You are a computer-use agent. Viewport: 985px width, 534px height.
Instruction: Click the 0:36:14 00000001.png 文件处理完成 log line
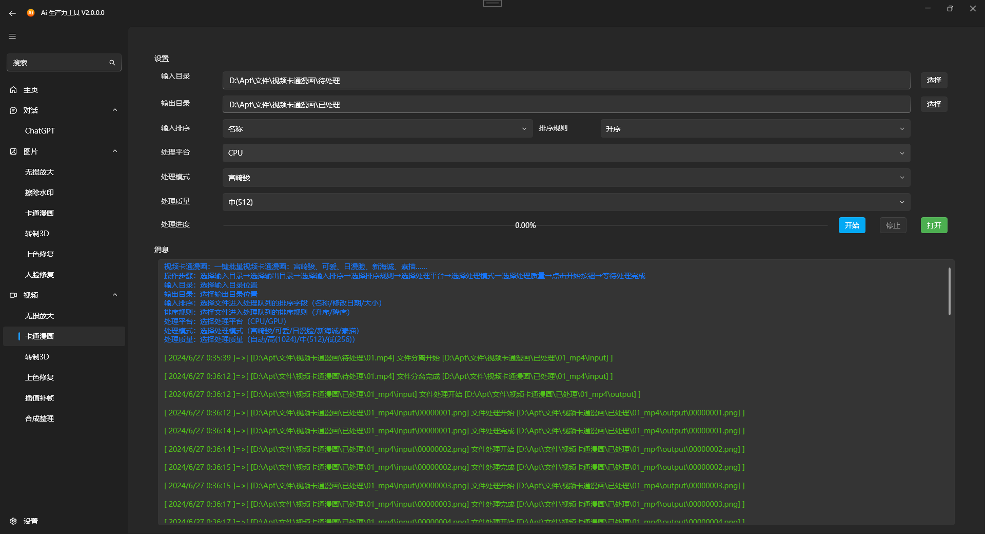(455, 431)
